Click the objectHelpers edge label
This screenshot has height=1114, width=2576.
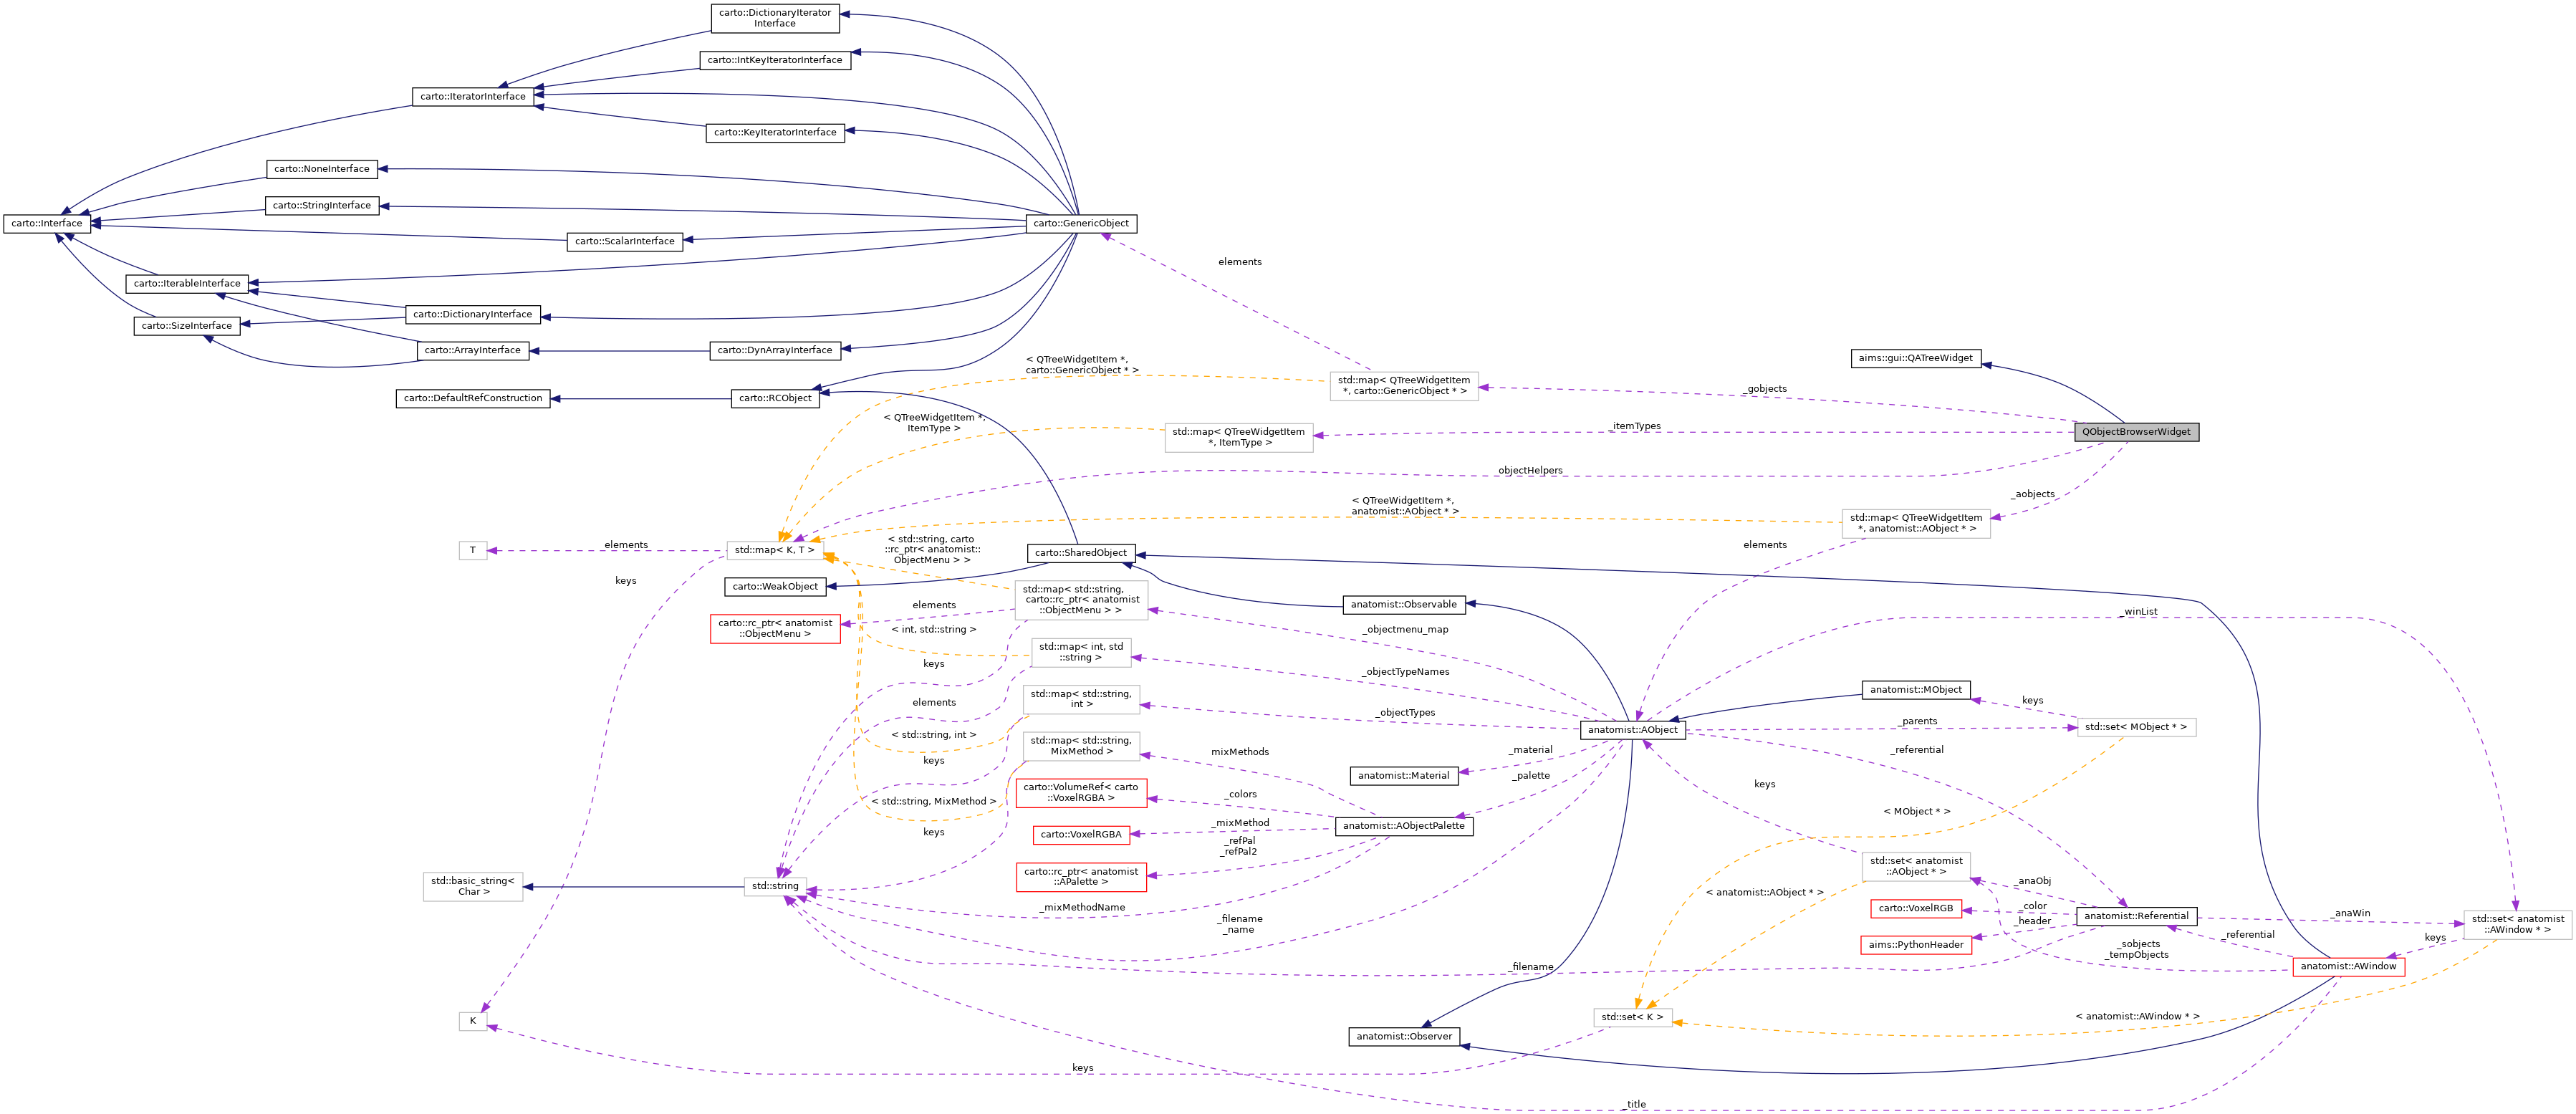click(x=1529, y=470)
